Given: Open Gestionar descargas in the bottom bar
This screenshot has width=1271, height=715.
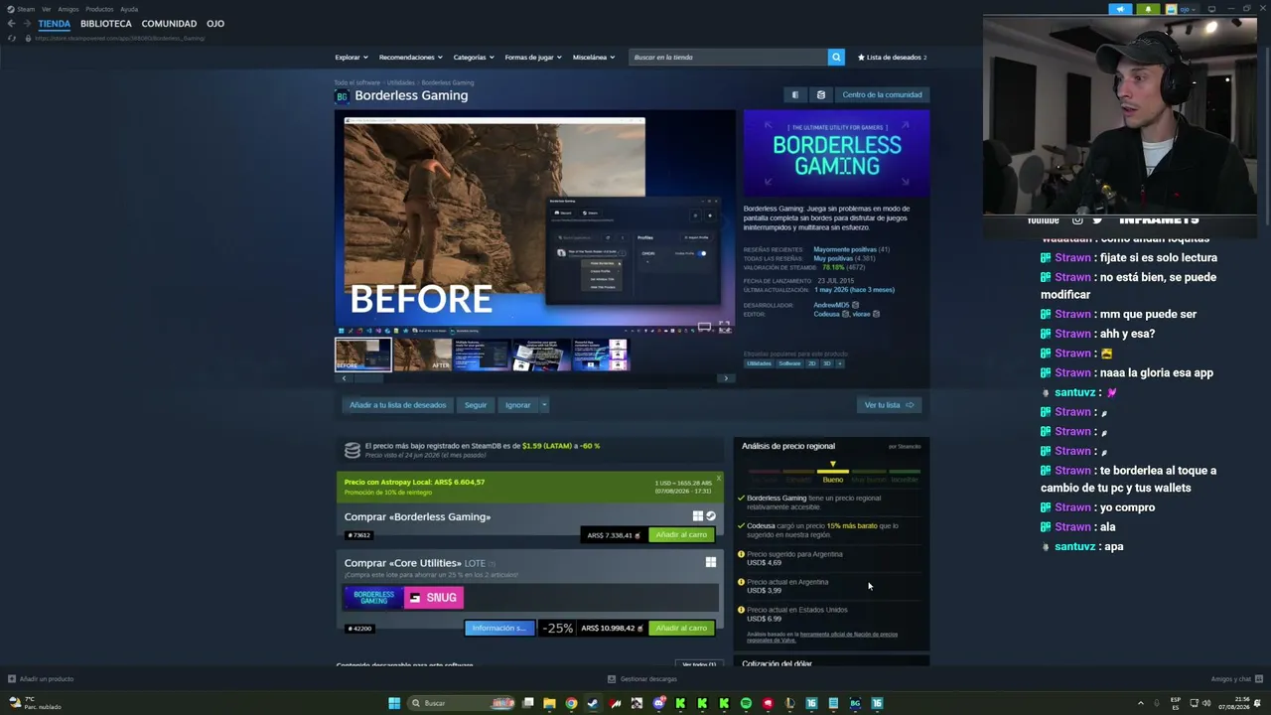Looking at the screenshot, I should (x=642, y=679).
